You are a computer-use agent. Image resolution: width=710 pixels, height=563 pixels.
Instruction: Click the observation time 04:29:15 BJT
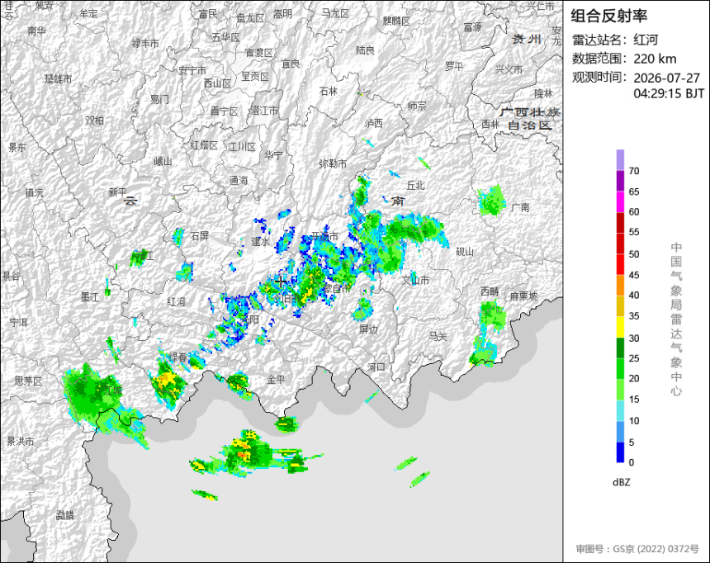pos(669,93)
